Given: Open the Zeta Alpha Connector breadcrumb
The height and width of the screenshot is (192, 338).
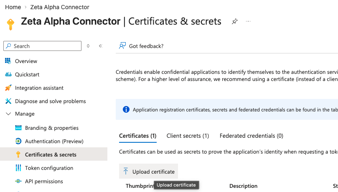Looking at the screenshot, I should click(x=60, y=7).
